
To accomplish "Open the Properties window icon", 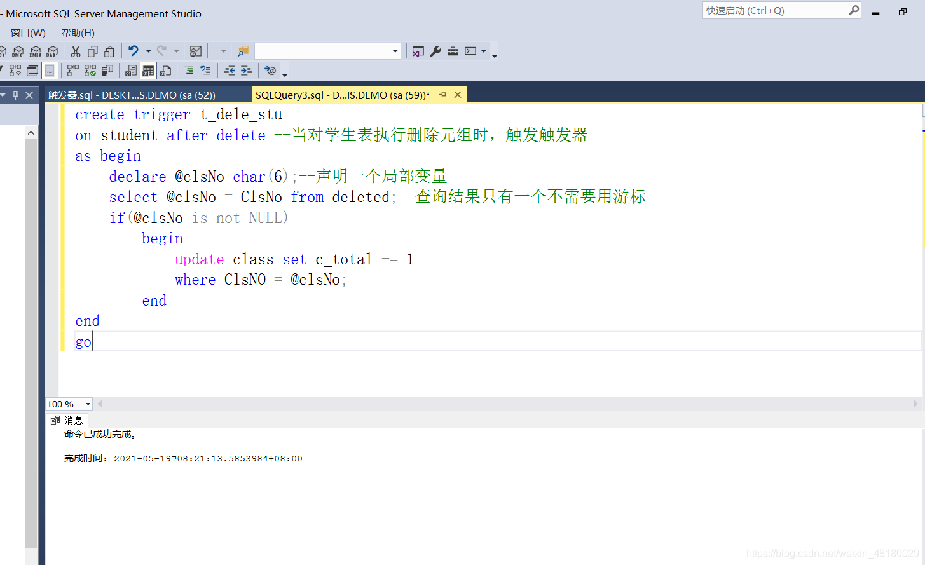I will [418, 51].
